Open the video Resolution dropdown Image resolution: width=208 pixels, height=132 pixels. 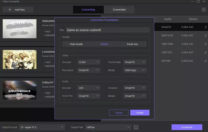point(89,70)
